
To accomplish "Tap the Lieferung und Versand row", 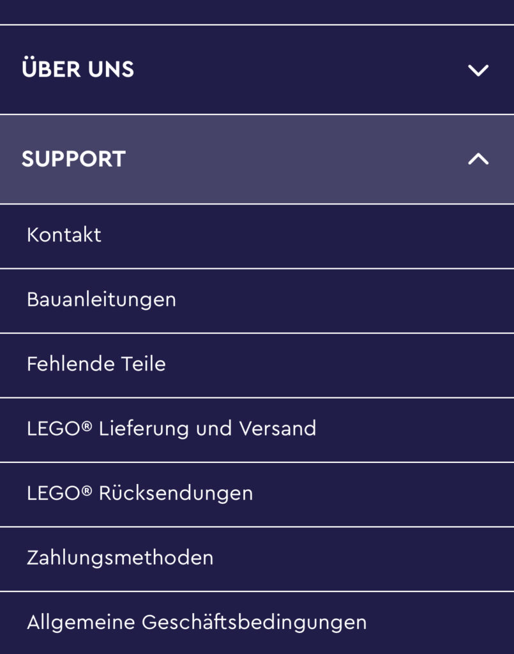I will coord(257,430).
